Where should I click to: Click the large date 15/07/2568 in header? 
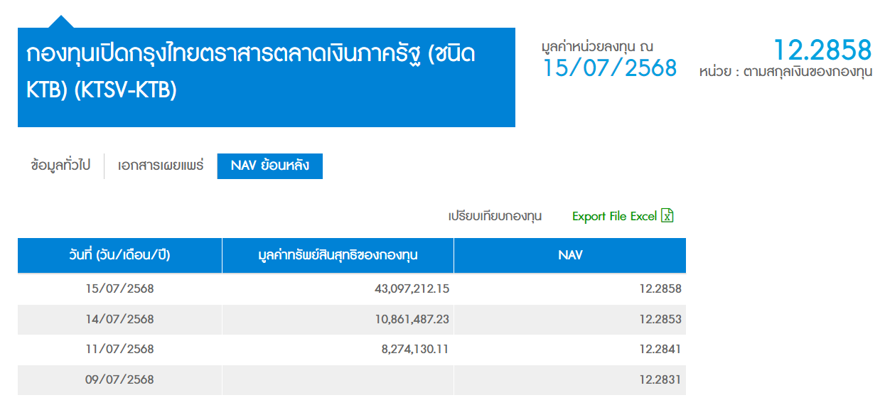(610, 68)
